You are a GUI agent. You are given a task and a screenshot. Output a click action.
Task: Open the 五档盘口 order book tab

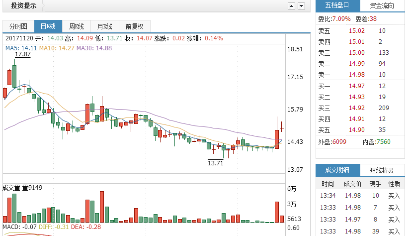click(337, 5)
